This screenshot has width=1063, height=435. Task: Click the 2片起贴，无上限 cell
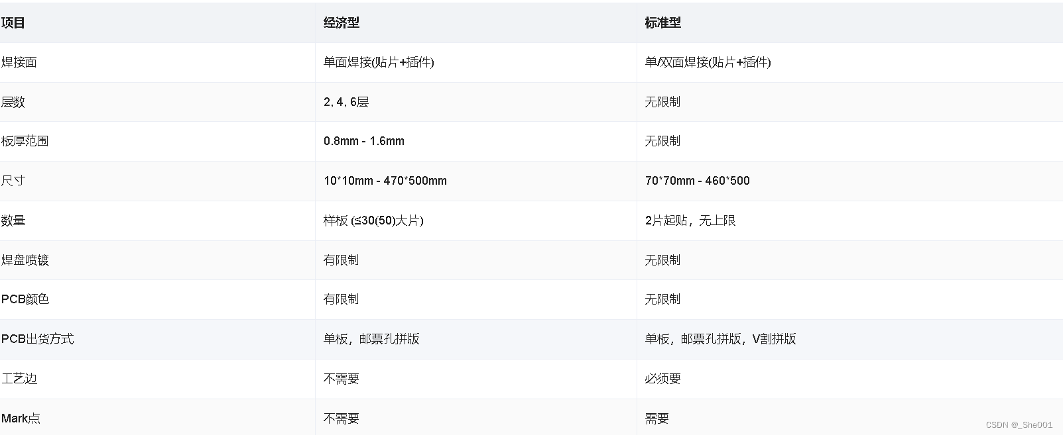[690, 220]
